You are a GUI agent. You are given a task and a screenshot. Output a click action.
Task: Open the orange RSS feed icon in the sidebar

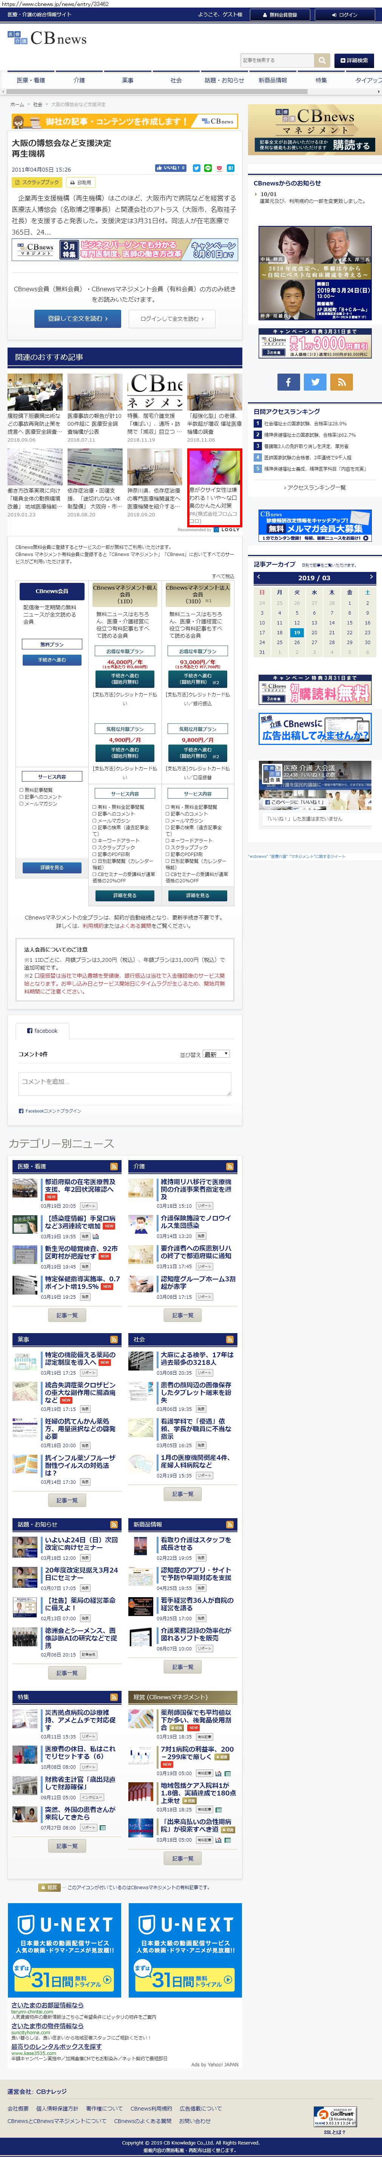click(341, 382)
